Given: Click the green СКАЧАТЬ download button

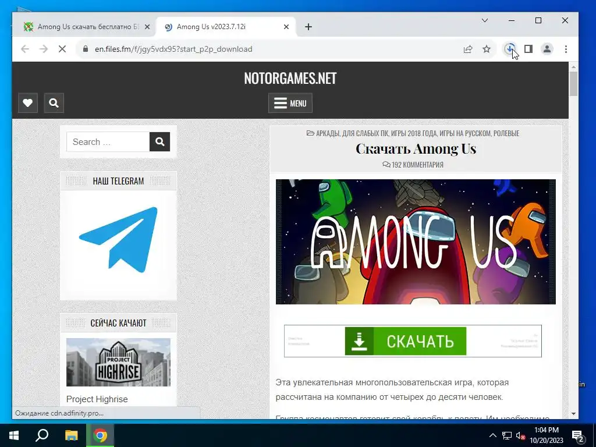Looking at the screenshot, I should click(x=406, y=341).
